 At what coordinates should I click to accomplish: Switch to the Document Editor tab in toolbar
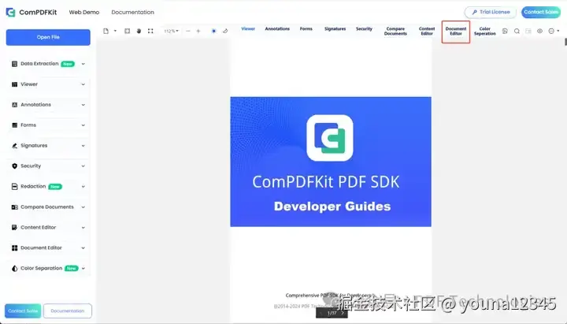pos(456,31)
